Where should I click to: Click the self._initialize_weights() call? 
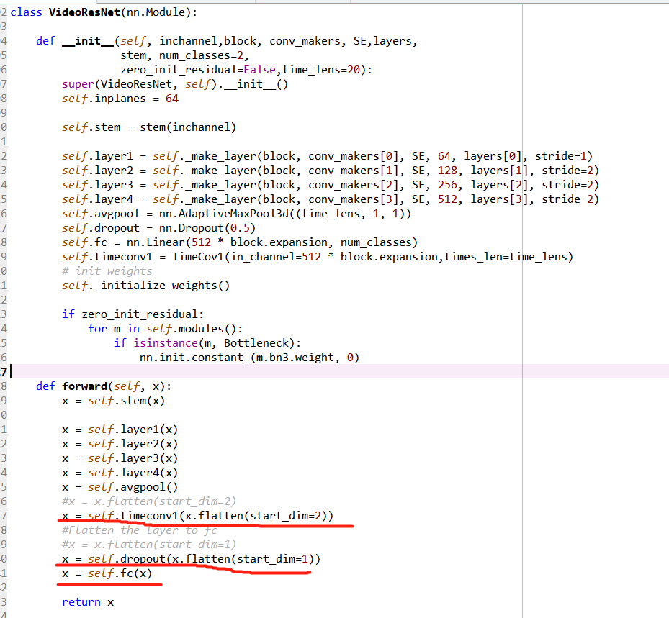(x=145, y=286)
